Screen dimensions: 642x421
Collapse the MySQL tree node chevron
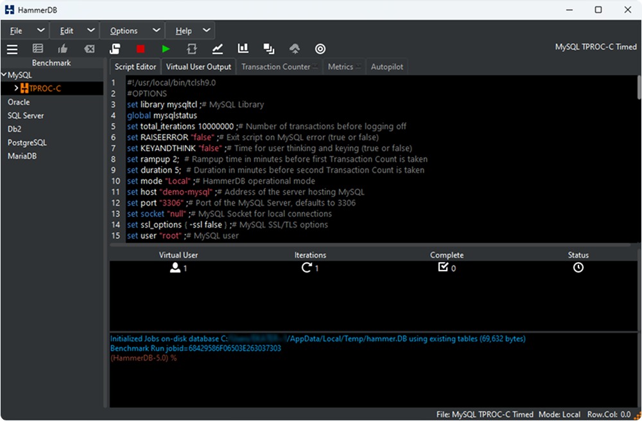(4, 75)
